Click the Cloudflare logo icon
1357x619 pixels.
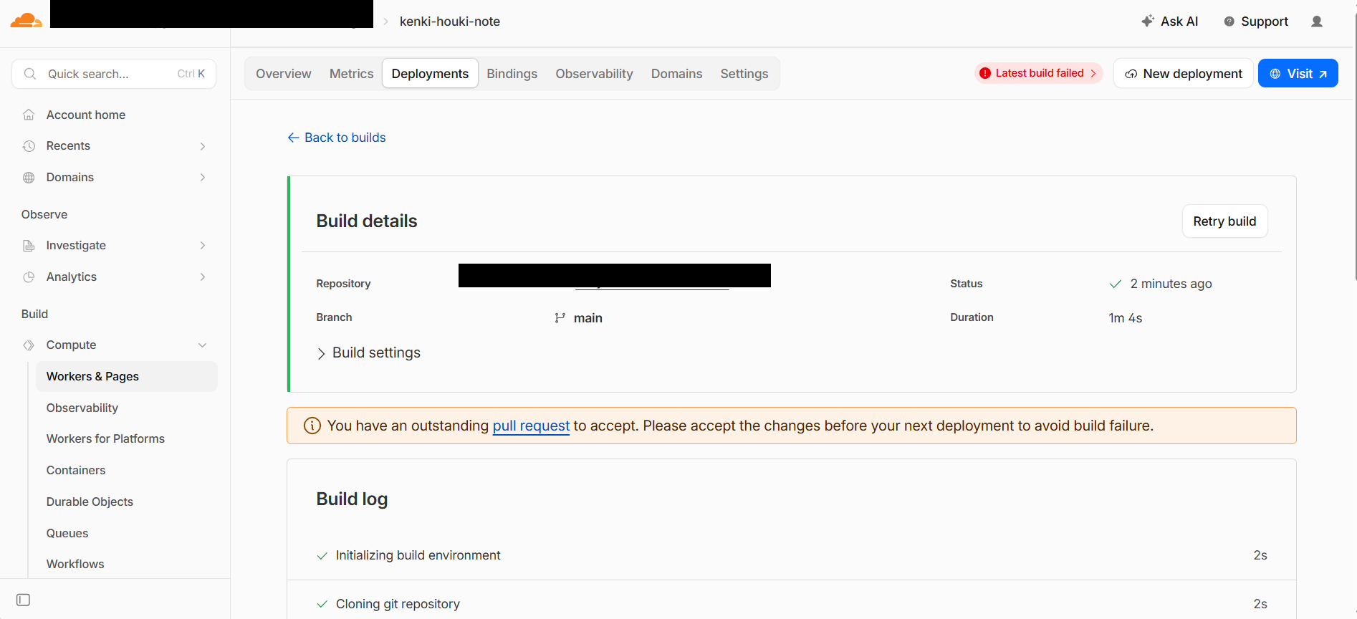click(26, 21)
